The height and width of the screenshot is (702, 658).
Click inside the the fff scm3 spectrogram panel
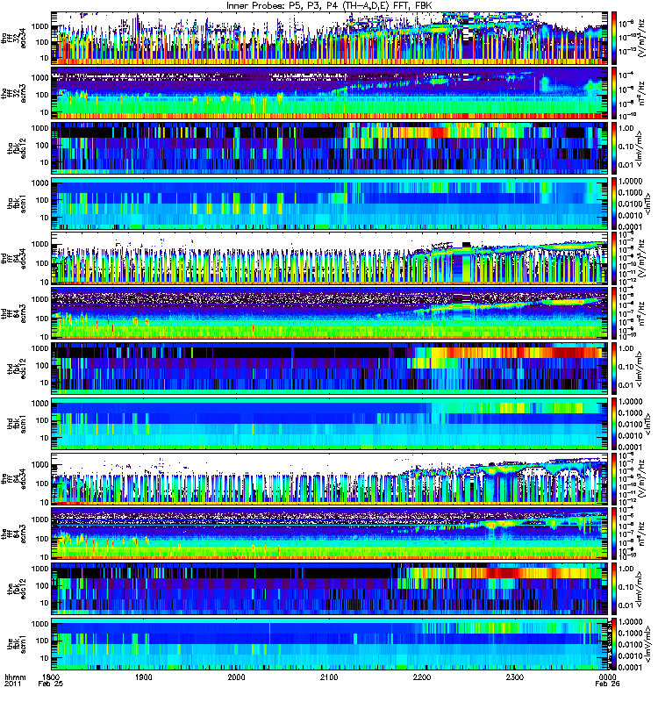(329, 534)
